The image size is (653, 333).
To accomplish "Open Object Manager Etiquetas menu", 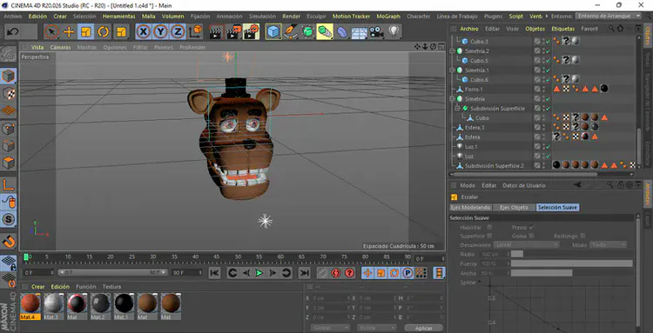I will pyautogui.click(x=562, y=29).
